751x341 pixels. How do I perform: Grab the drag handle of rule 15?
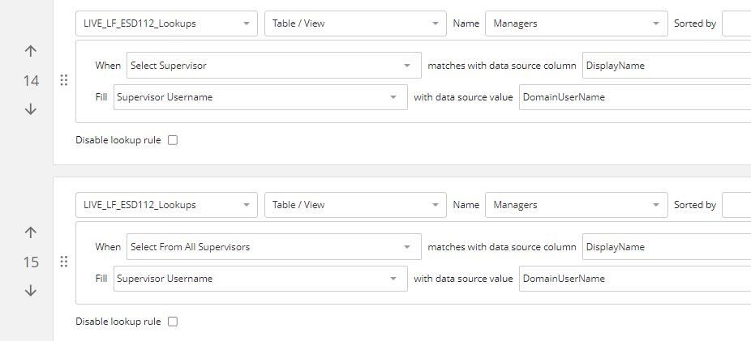click(x=64, y=262)
